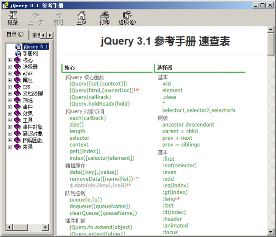Screen dimensions: 276x237
Task: Click the Back (上一步) toolbar icon
Action: click(x=36, y=15)
